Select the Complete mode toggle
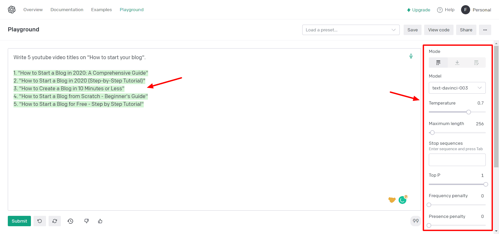 438,63
